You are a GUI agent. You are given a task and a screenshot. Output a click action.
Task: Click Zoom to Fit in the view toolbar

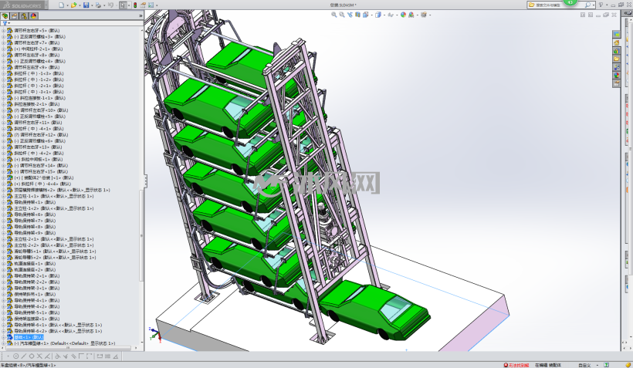point(333,15)
